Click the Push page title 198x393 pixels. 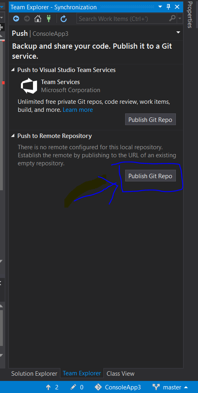pyautogui.click(x=20, y=33)
